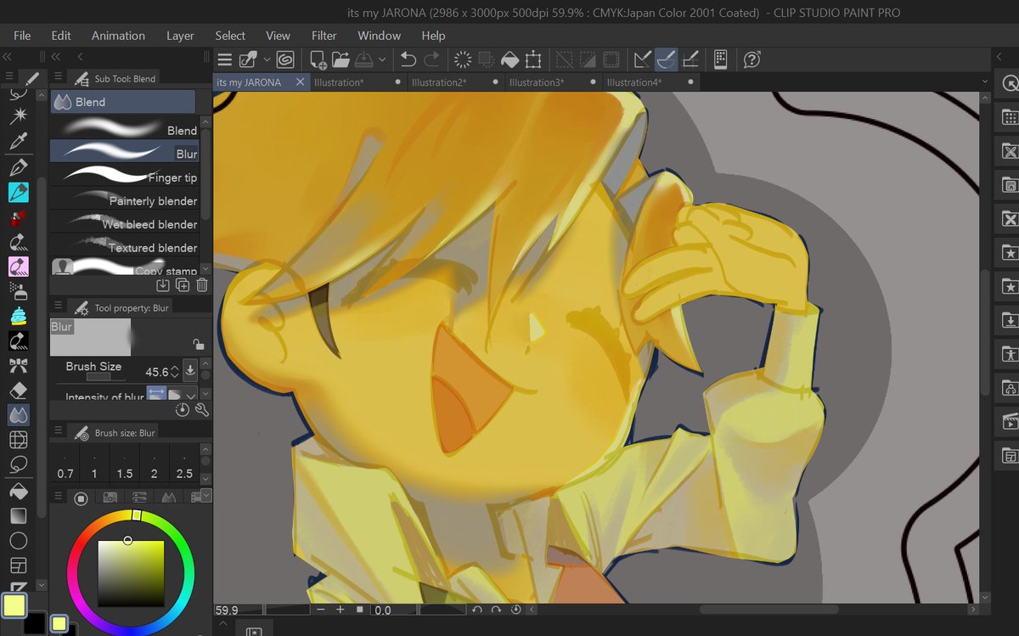Toggle Snap to Special Ruler icon

[667, 59]
